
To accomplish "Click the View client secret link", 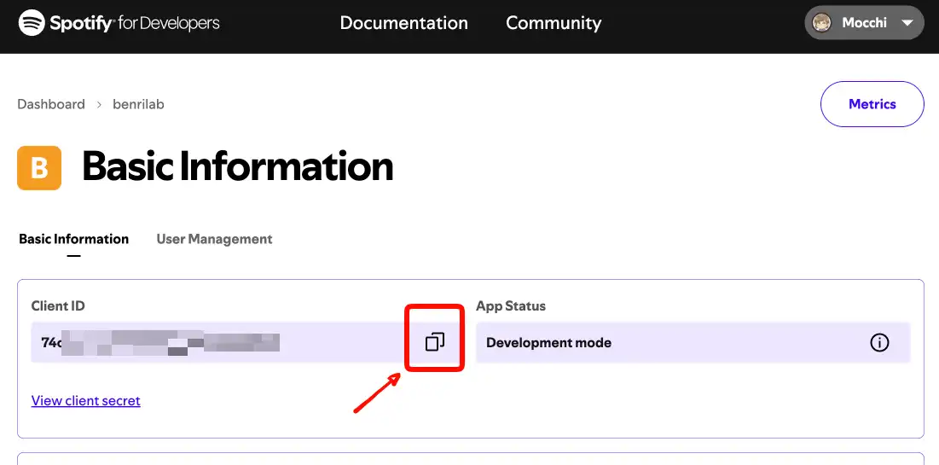I will pyautogui.click(x=85, y=400).
